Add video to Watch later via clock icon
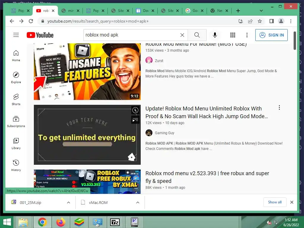The image size is (304, 228). 135,110
